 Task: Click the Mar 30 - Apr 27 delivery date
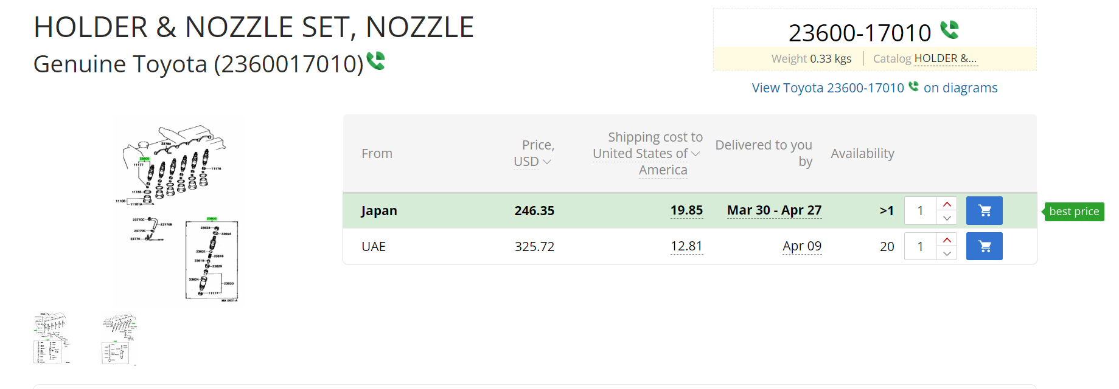click(x=774, y=210)
